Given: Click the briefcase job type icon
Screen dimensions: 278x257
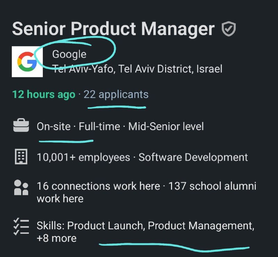Looking at the screenshot, I should tap(21, 125).
